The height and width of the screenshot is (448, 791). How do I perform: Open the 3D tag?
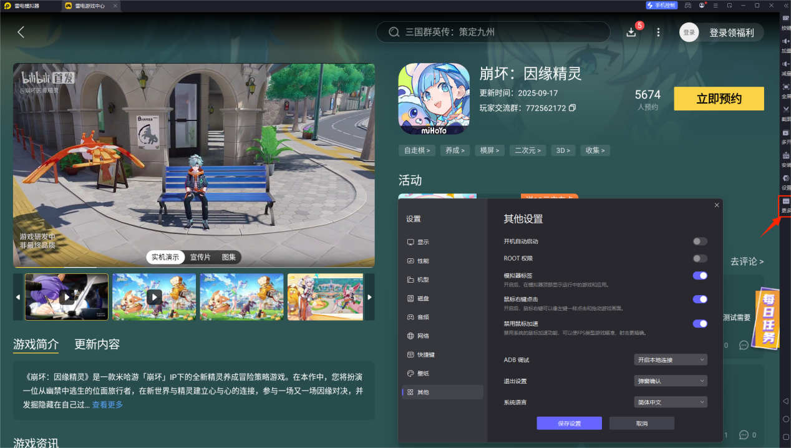[563, 150]
